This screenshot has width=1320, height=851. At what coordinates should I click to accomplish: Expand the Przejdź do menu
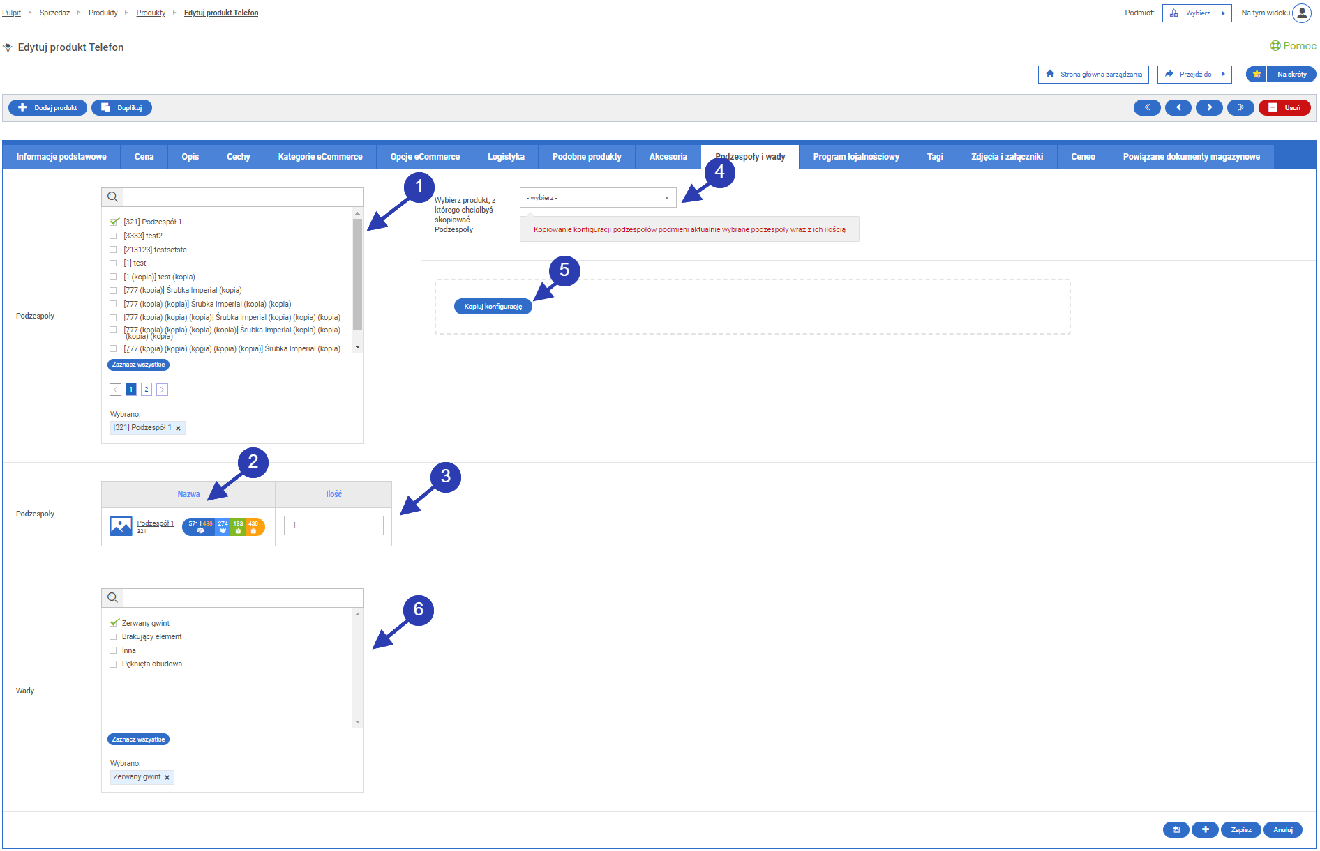(1194, 74)
